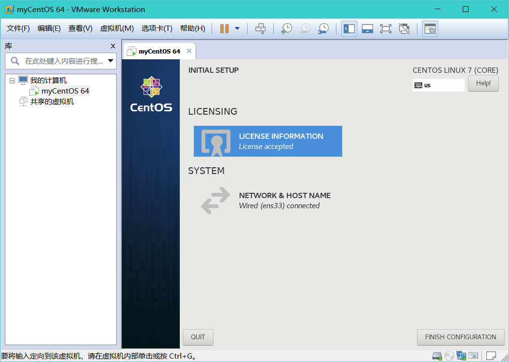Toggle the library sidebar view
Screen dimensions: 509x362
349,28
